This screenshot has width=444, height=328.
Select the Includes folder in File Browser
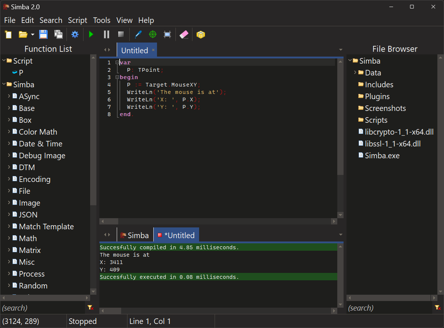(379, 84)
